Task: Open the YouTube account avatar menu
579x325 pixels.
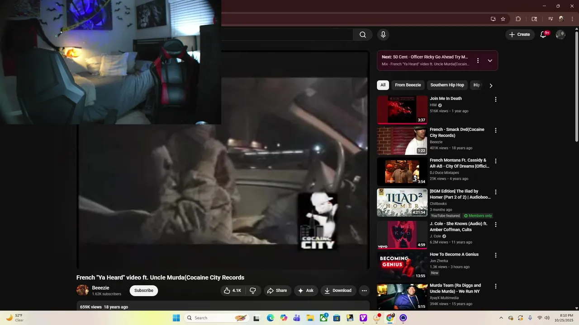Action: tap(560, 35)
